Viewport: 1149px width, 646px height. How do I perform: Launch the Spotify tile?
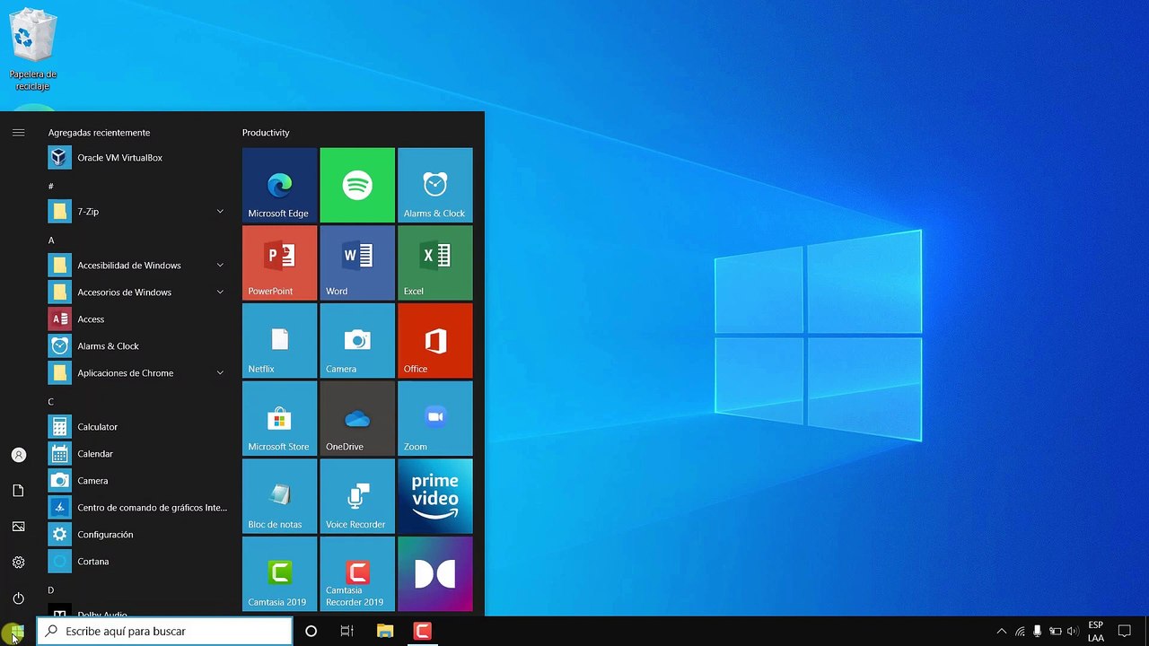(x=357, y=185)
